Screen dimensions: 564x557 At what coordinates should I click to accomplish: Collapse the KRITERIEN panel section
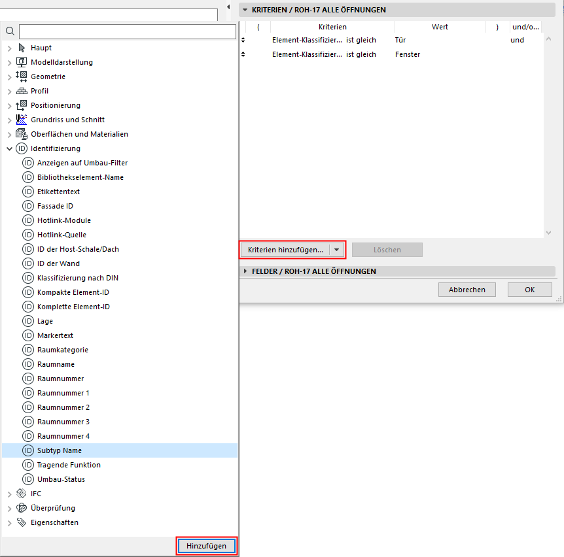245,10
